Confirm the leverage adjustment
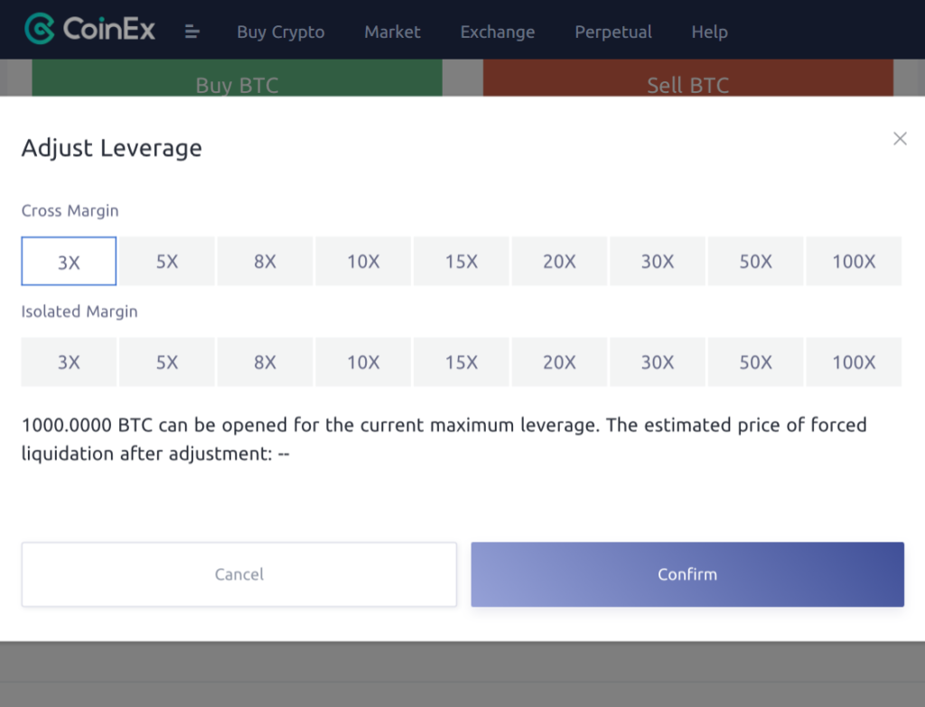Viewport: 925px width, 707px height. [687, 574]
